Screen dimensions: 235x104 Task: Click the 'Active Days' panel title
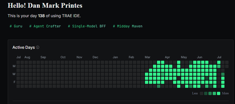(x=24, y=48)
